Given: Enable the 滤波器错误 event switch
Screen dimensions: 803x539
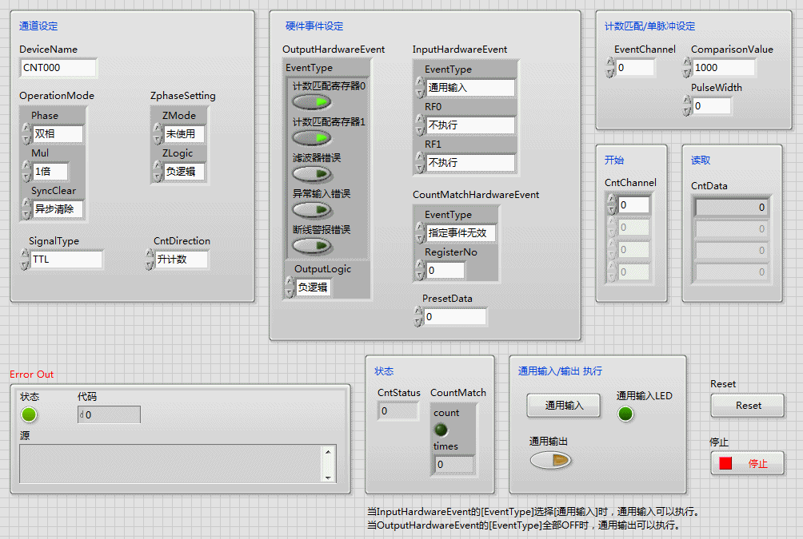Looking at the screenshot, I should pyautogui.click(x=312, y=174).
